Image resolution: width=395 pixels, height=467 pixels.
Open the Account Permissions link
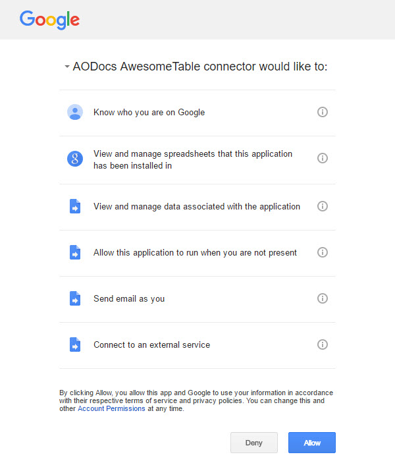(111, 408)
